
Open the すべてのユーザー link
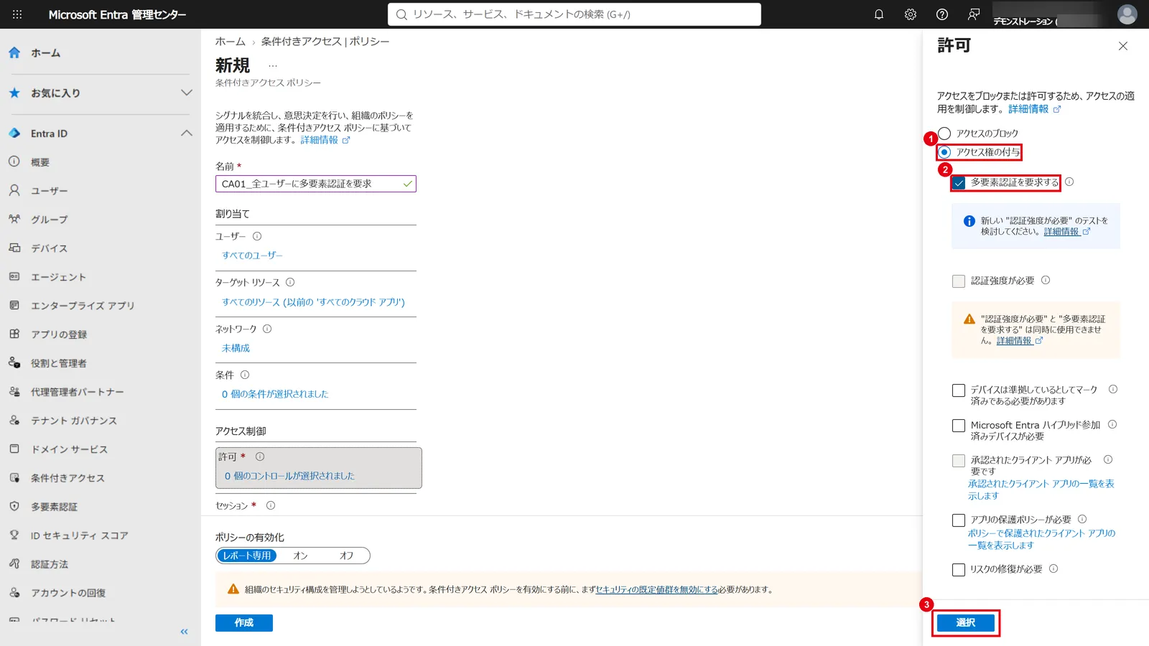pos(252,256)
